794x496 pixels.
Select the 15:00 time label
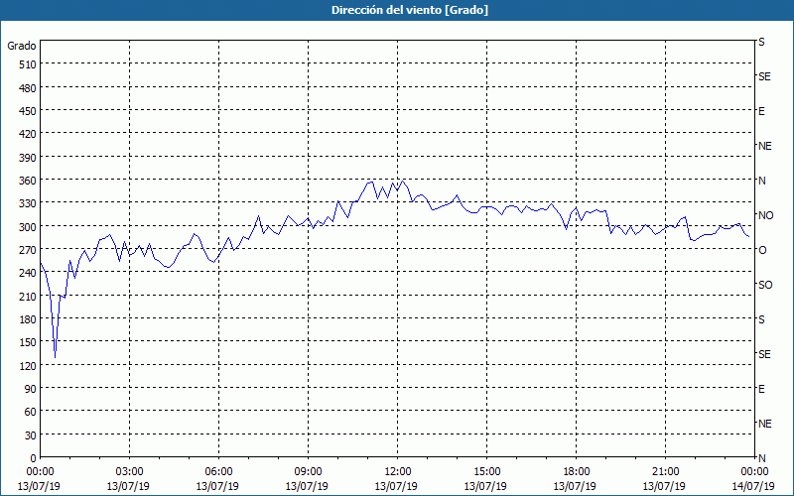tap(486, 472)
